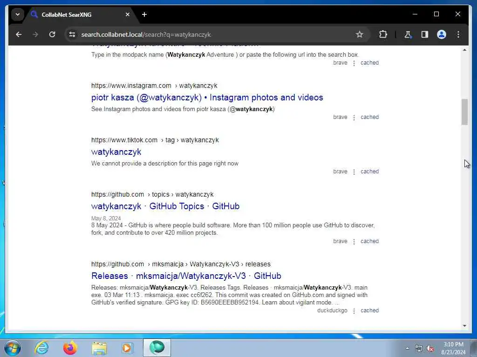Reload the search results page
The width and height of the screenshot is (477, 357).
pyautogui.click(x=52, y=34)
